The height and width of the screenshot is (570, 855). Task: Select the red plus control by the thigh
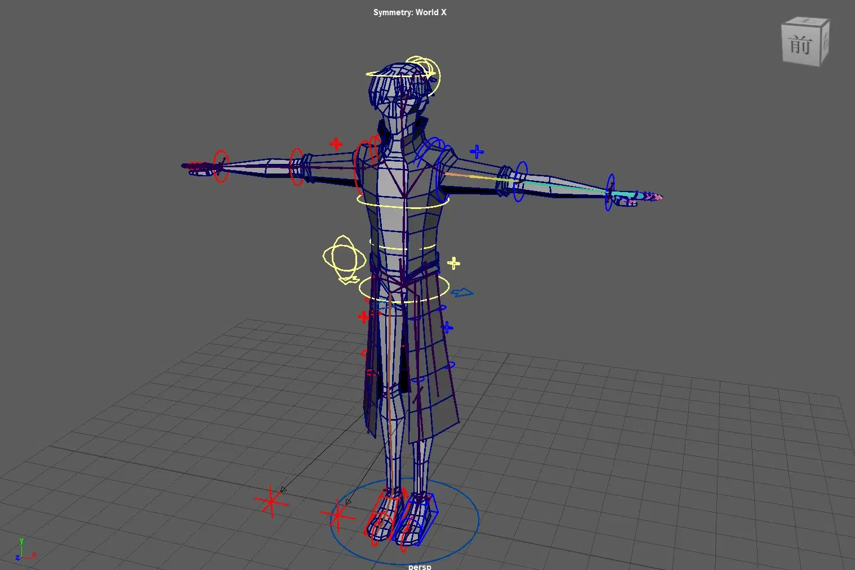pyautogui.click(x=363, y=317)
